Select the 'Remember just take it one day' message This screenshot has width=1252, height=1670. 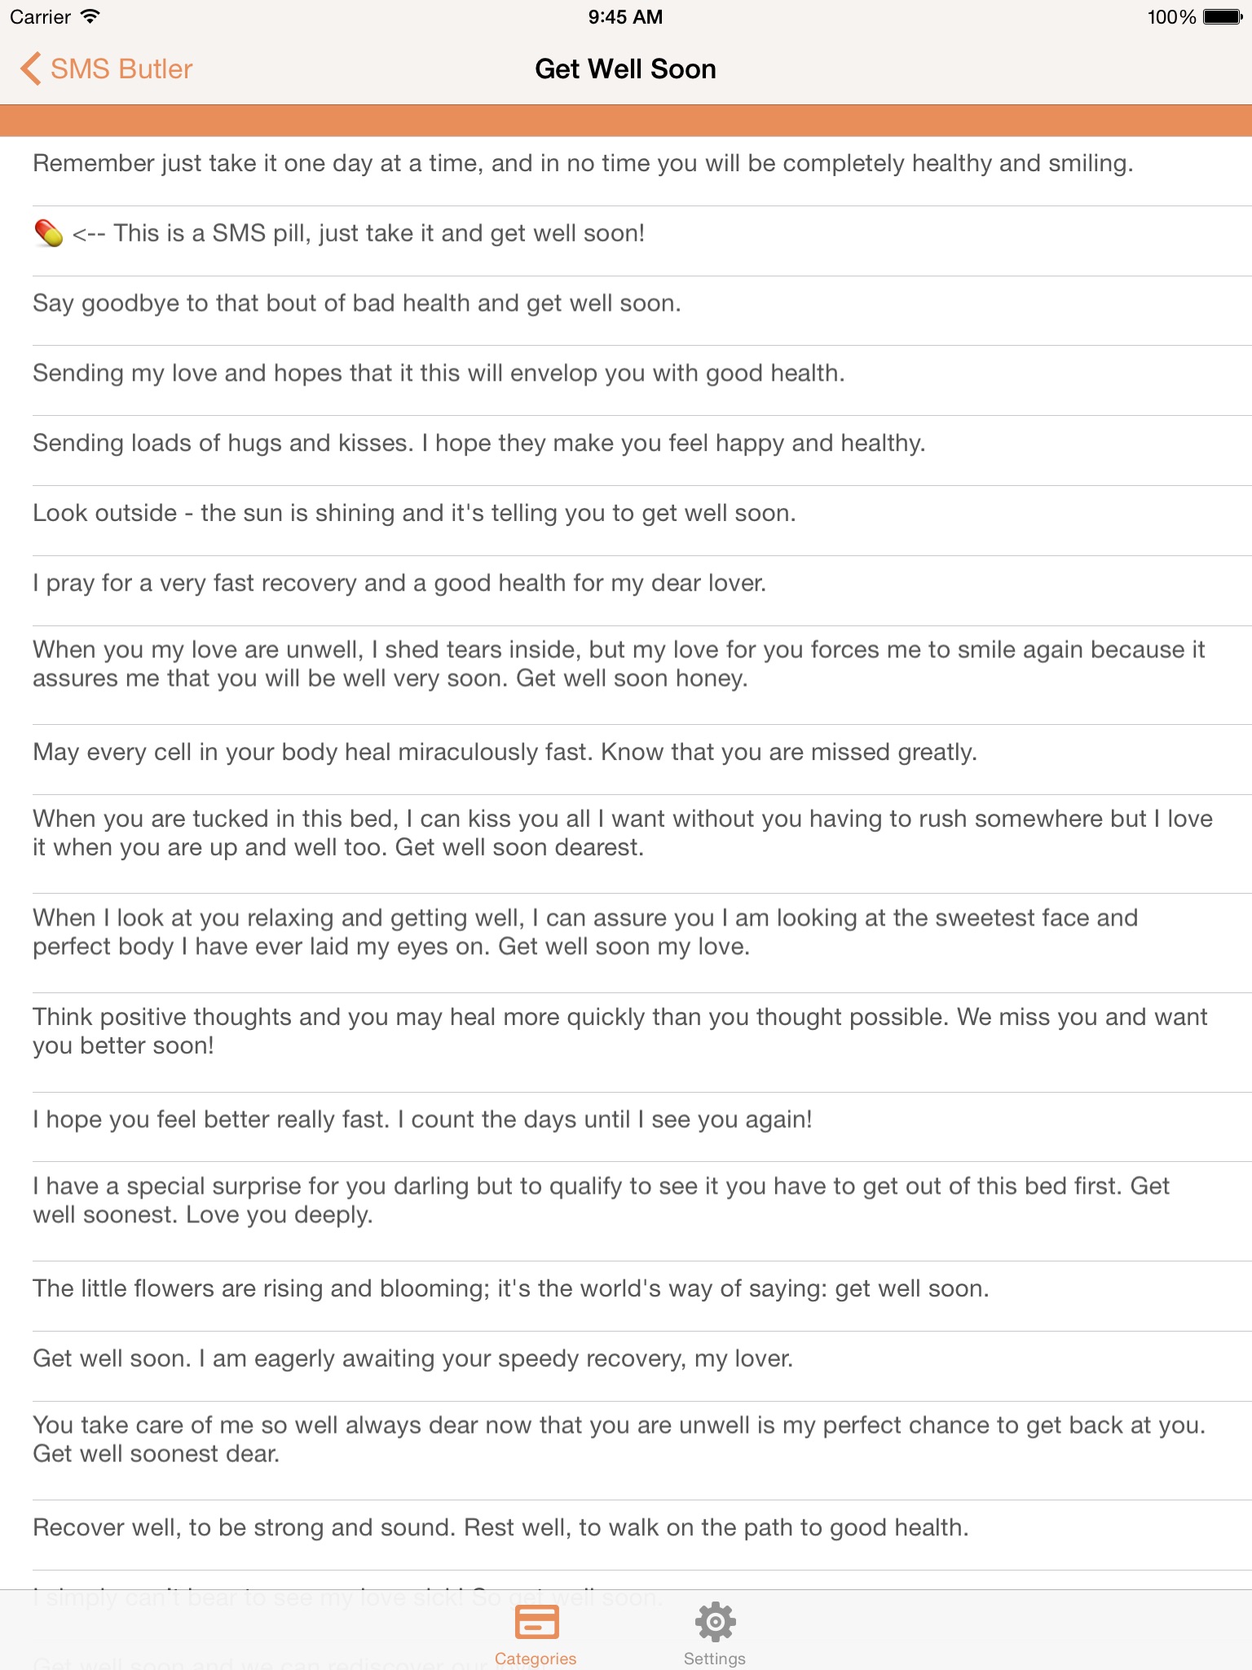point(583,164)
